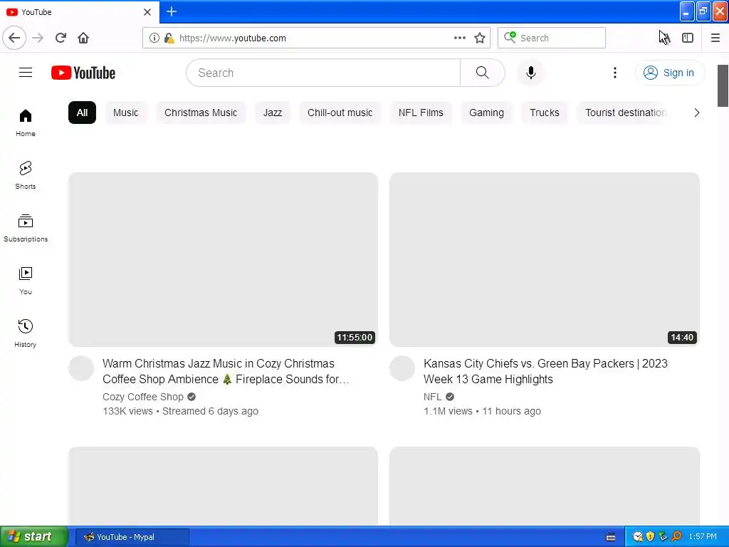Close the YouTube browser tab

[147, 12]
